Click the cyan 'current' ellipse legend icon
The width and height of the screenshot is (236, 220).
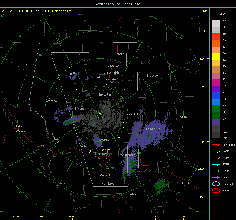[x=216, y=184]
